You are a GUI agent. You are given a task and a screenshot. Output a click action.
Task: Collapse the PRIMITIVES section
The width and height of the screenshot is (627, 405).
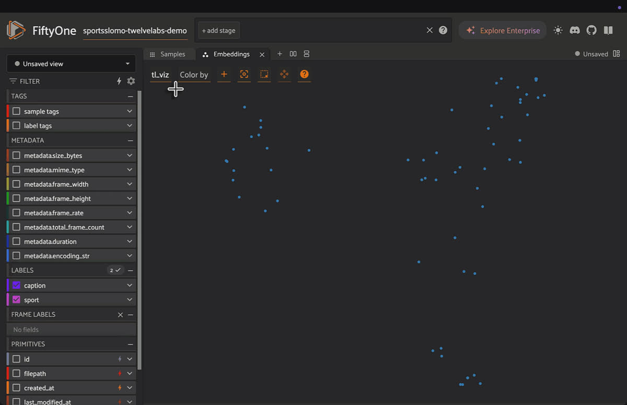click(x=130, y=344)
